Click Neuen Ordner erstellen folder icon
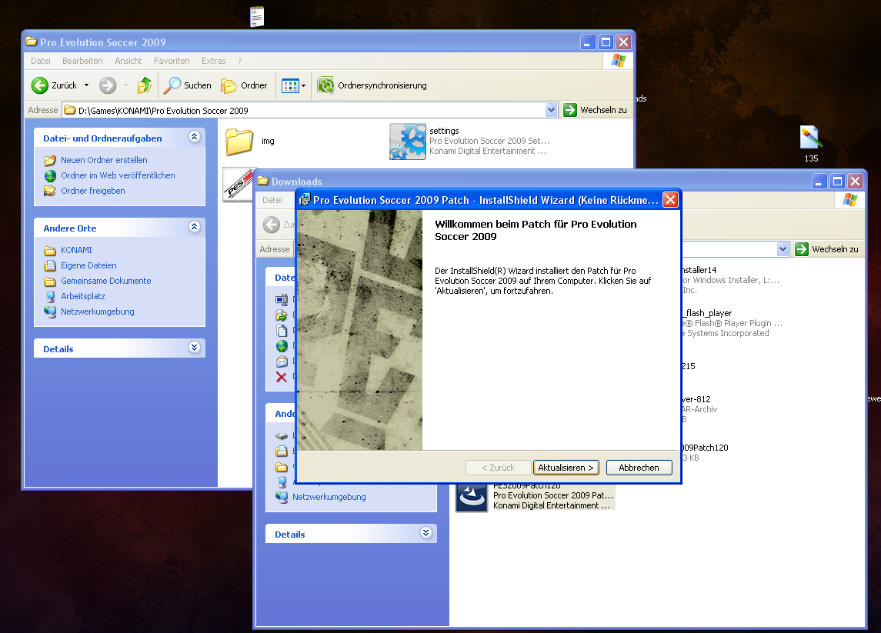881x633 pixels. (x=50, y=160)
